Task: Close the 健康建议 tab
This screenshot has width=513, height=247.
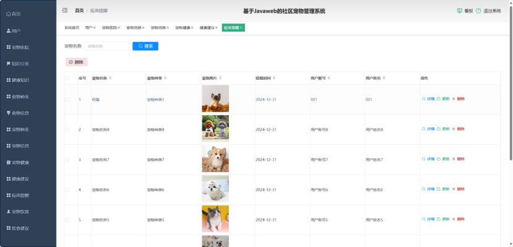Action: 216,28
